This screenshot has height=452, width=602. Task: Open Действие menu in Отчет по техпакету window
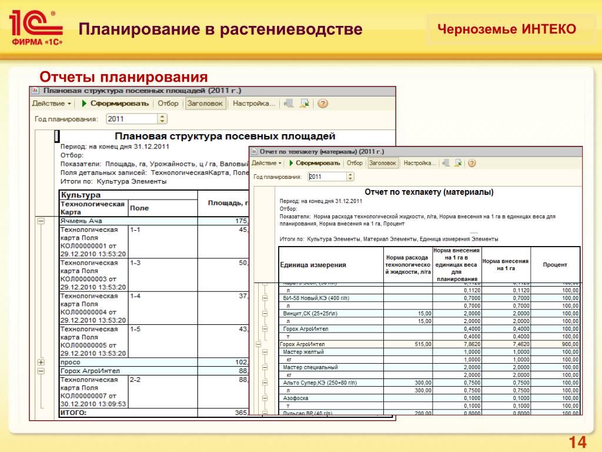pyautogui.click(x=266, y=163)
